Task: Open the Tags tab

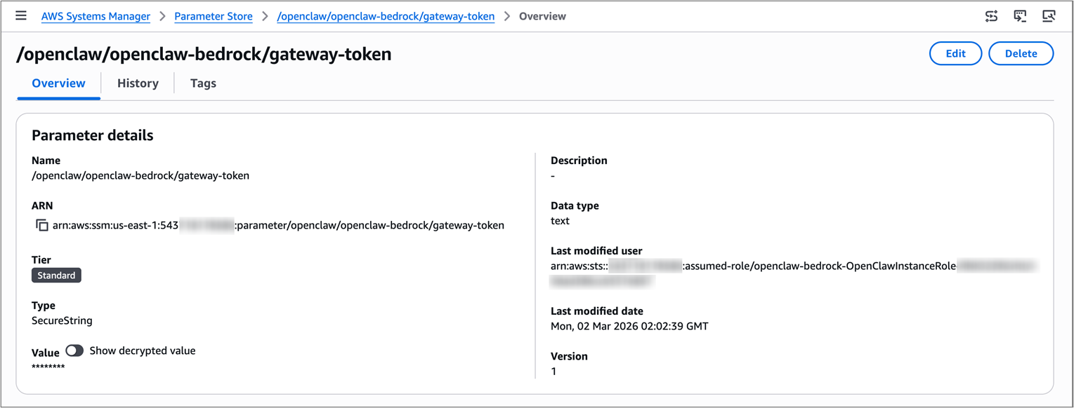Action: (x=203, y=83)
